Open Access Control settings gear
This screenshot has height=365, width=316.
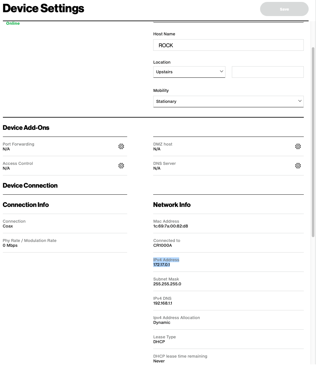(121, 166)
